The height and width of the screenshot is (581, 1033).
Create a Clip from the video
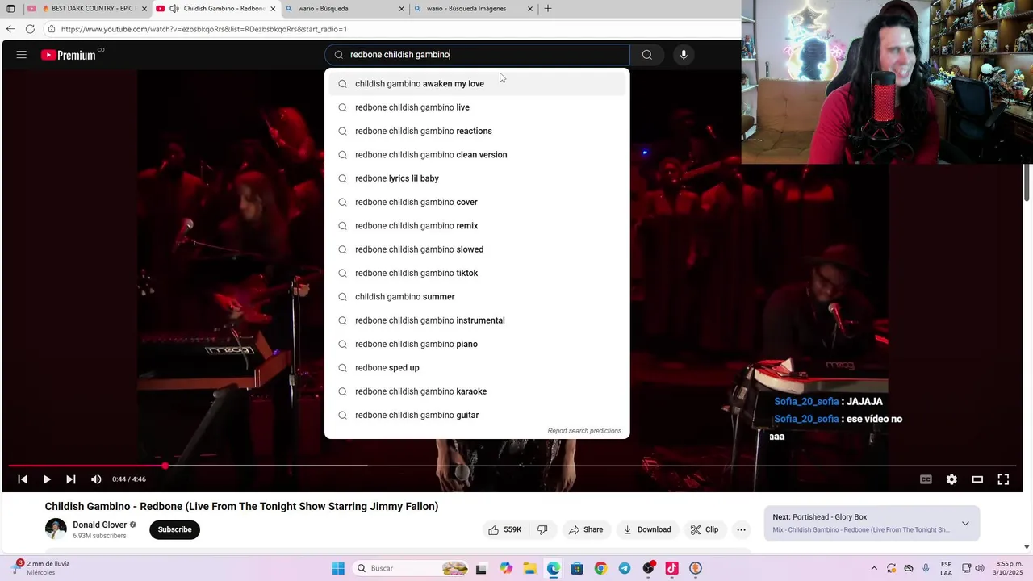704,529
